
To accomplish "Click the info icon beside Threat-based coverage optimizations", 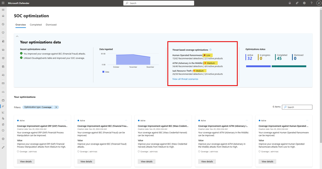I will coord(210,50).
